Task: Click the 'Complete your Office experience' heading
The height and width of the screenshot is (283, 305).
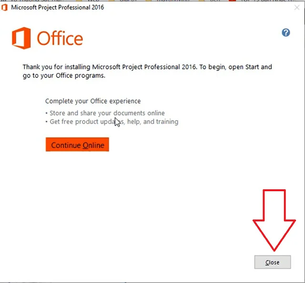Action: coord(93,101)
